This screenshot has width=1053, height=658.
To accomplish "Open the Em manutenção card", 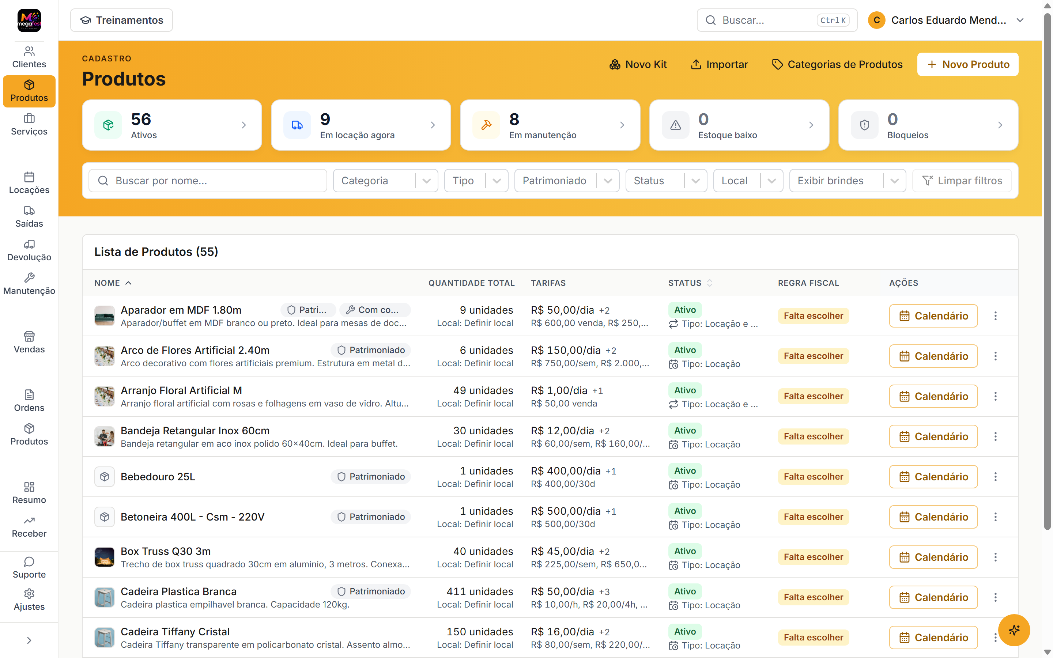I will 550,125.
